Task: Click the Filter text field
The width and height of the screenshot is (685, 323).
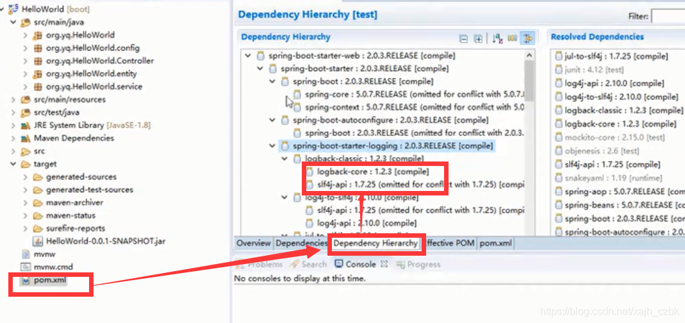Action: [x=668, y=16]
